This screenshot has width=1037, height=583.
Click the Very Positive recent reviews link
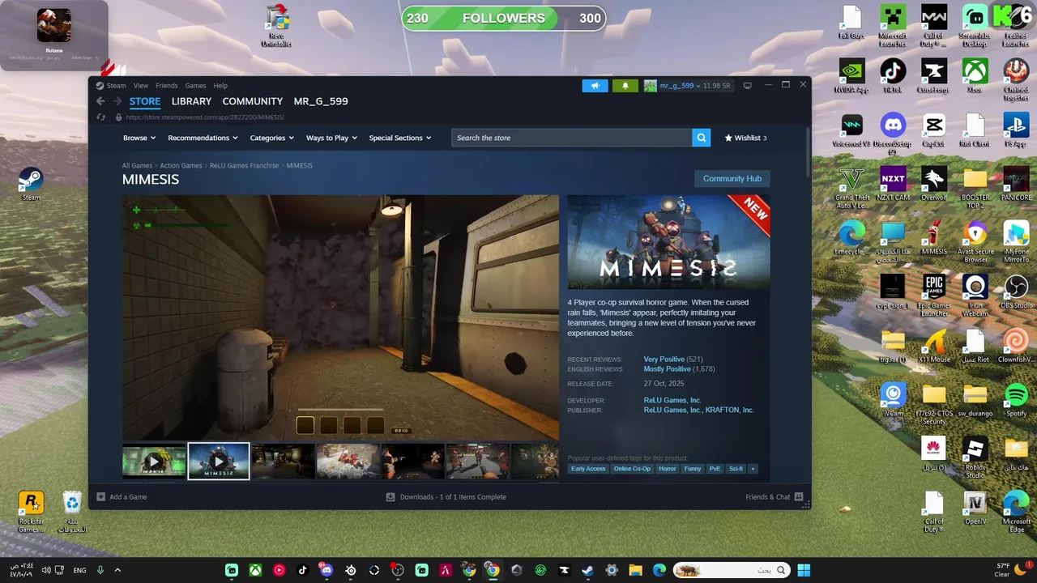pos(664,359)
